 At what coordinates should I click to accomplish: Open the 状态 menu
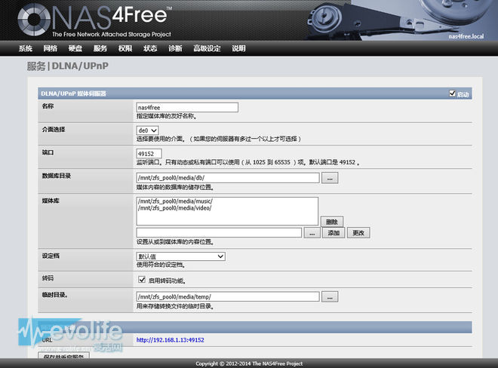pos(150,48)
